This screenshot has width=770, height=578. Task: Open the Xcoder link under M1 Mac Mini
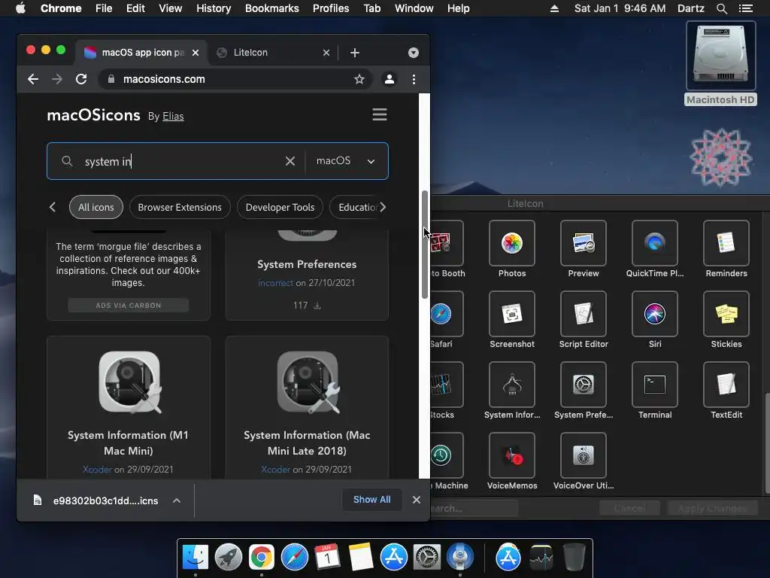[x=97, y=470]
